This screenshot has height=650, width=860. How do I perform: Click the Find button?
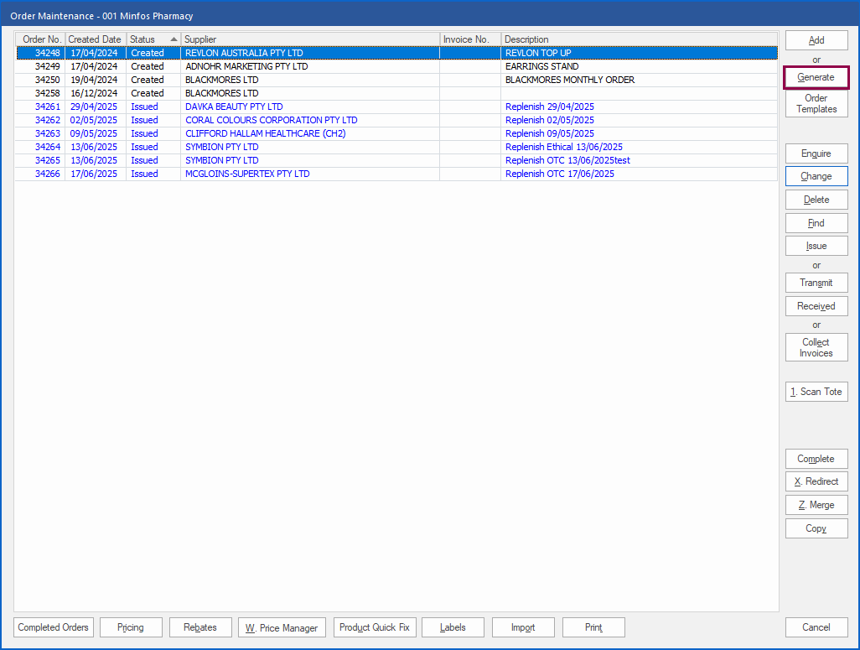click(x=816, y=223)
